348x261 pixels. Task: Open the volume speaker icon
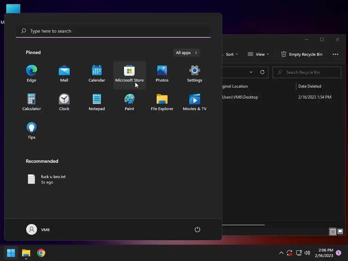point(307,253)
